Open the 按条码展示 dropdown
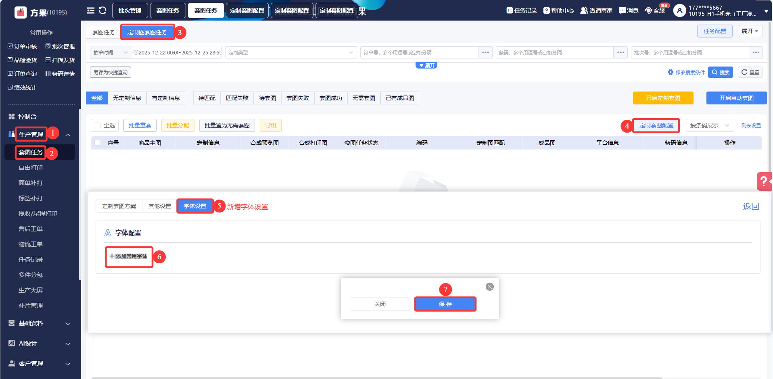This screenshot has width=773, height=379. click(x=710, y=125)
